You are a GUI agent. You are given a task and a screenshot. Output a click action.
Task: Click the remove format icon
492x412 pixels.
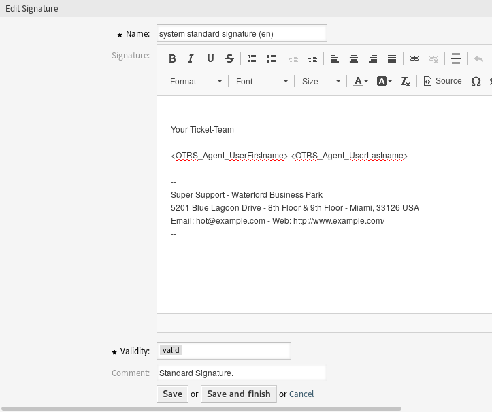405,81
